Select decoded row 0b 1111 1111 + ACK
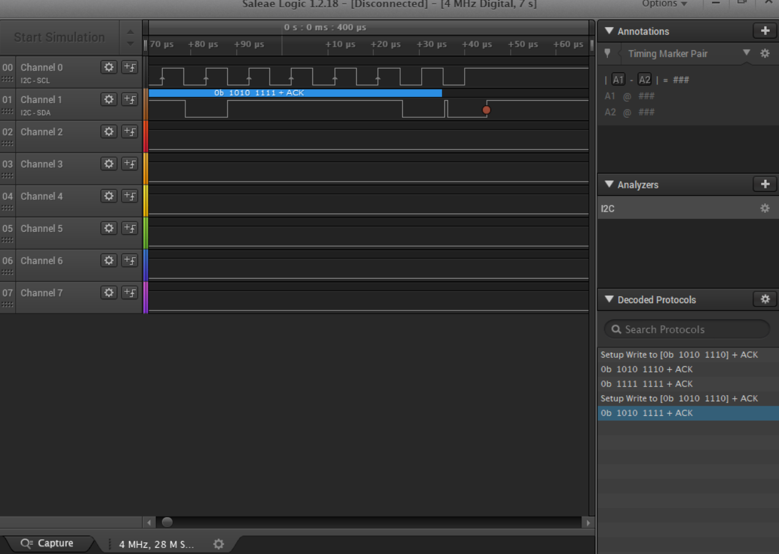The height and width of the screenshot is (554, 779). (688, 384)
